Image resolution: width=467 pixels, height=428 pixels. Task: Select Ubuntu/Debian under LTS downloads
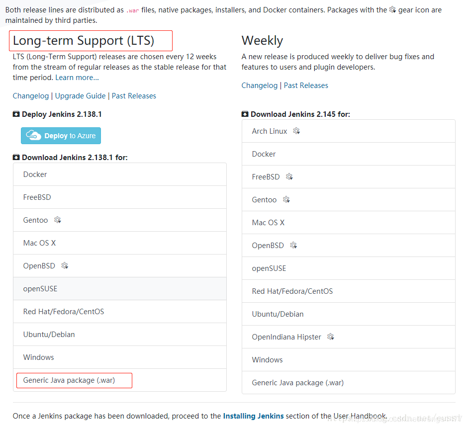[120, 335]
